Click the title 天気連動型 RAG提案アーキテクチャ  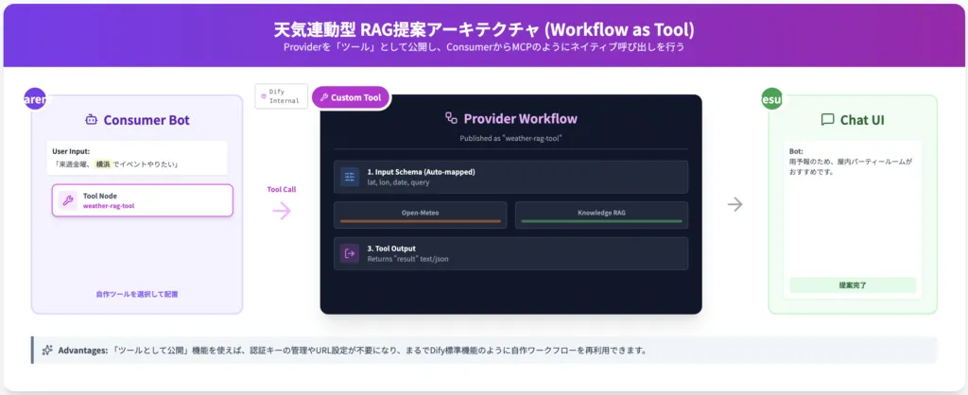[483, 29]
